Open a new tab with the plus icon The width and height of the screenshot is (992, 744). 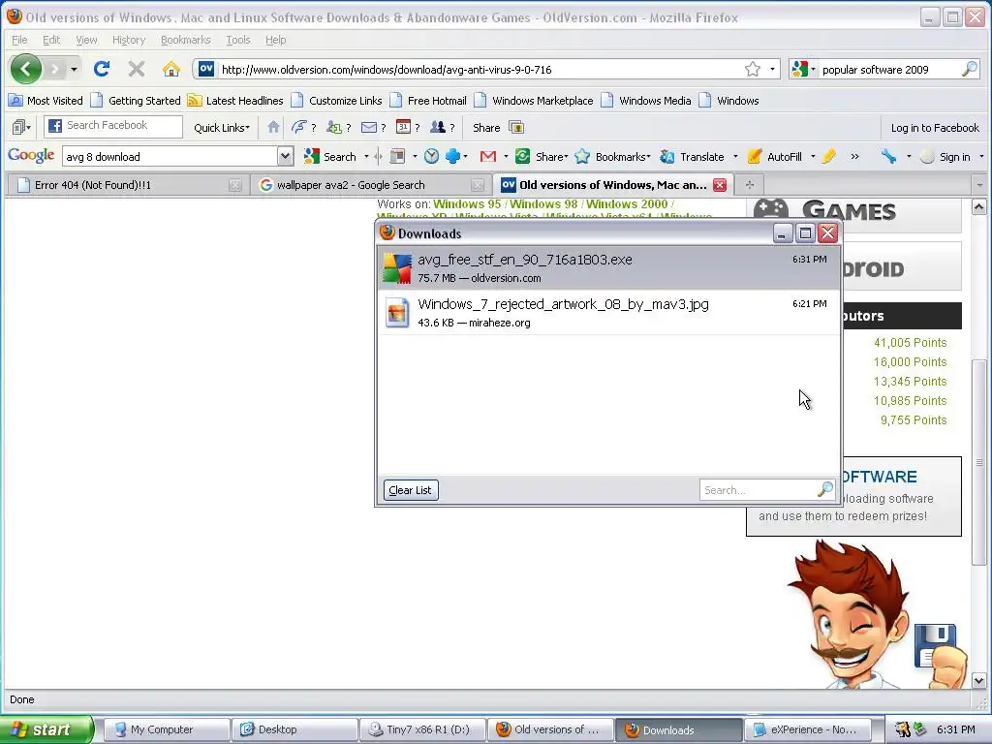click(x=750, y=185)
